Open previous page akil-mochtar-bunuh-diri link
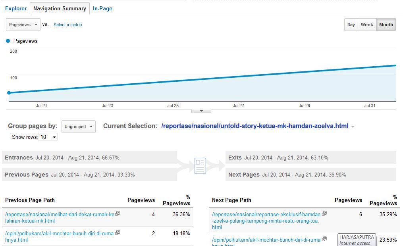Image resolution: width=403 pixels, height=246 pixels. tap(60, 236)
